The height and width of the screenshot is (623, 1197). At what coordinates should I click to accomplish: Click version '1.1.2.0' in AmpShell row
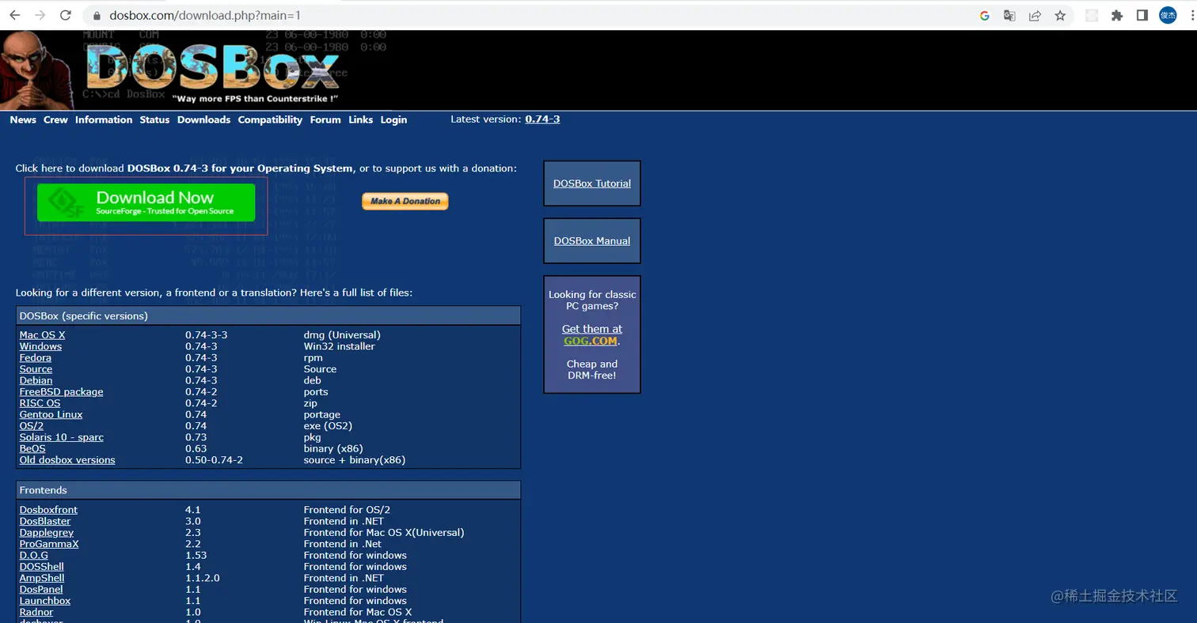(x=203, y=578)
